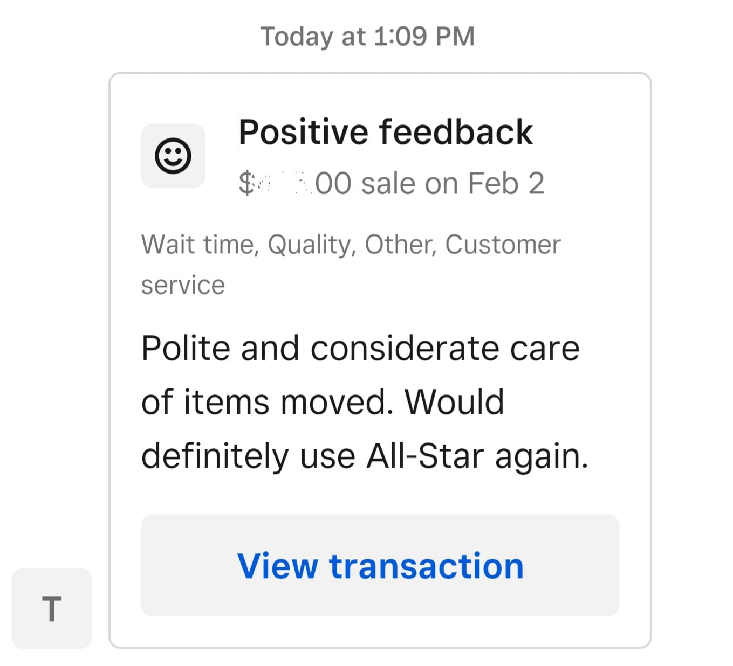733x666 pixels.
Task: Open View transaction
Action: click(x=380, y=566)
